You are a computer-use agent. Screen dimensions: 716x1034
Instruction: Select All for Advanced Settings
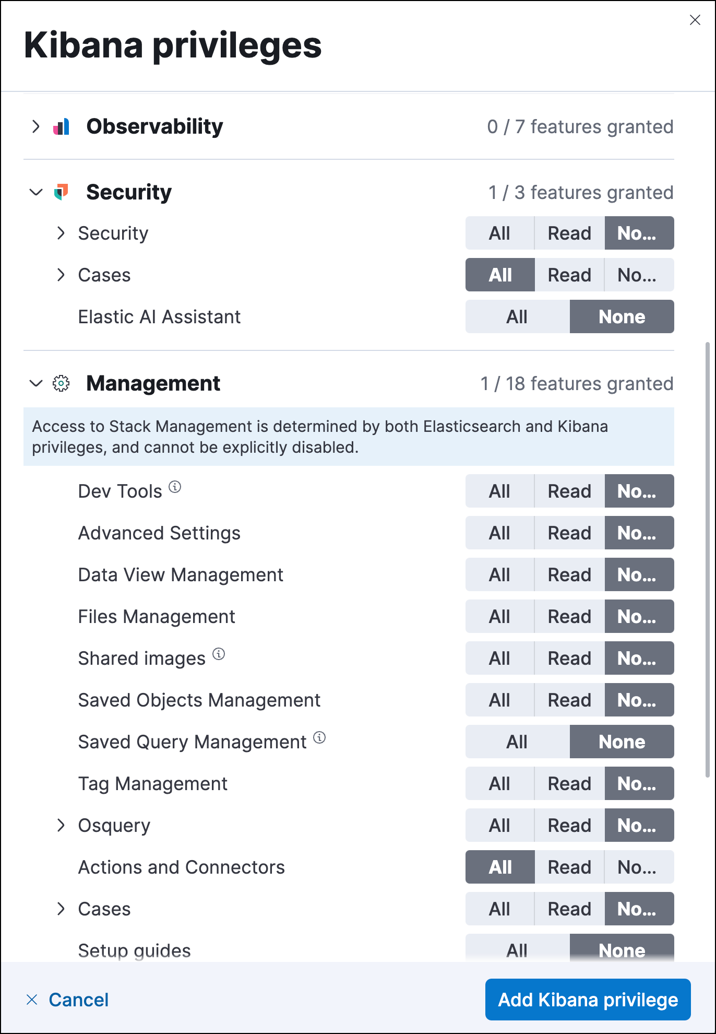[499, 533]
